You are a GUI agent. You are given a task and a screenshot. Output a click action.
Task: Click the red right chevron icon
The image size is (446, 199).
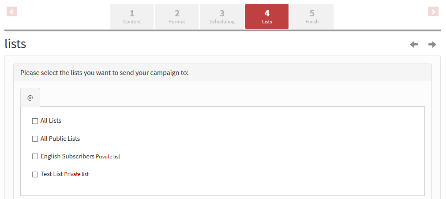(433, 11)
